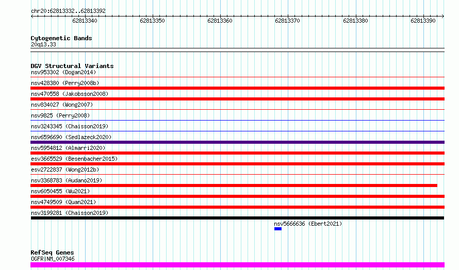Click ruler coordinate 62813360
The height and width of the screenshot is (270, 459).
(x=220, y=21)
